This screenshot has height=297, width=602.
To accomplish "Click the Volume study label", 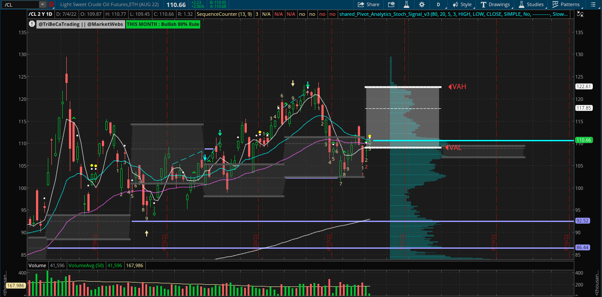I will (x=37, y=265).
